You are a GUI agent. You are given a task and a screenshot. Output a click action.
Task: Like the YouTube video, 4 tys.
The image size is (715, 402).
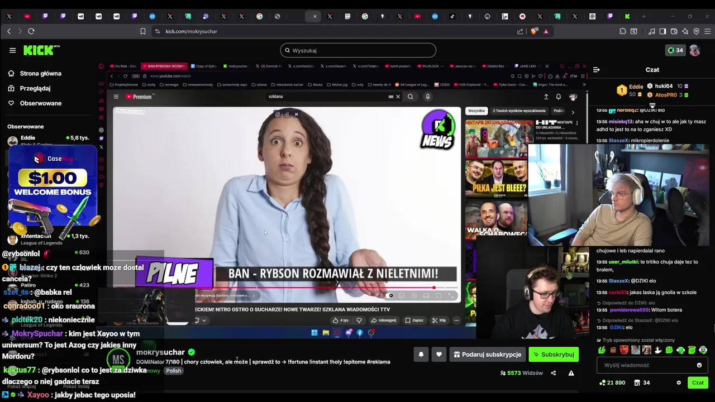pos(340,320)
